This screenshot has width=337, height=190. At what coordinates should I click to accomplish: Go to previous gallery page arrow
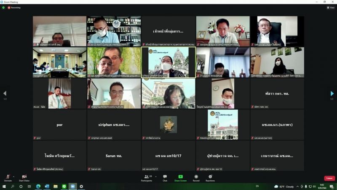click(5, 93)
